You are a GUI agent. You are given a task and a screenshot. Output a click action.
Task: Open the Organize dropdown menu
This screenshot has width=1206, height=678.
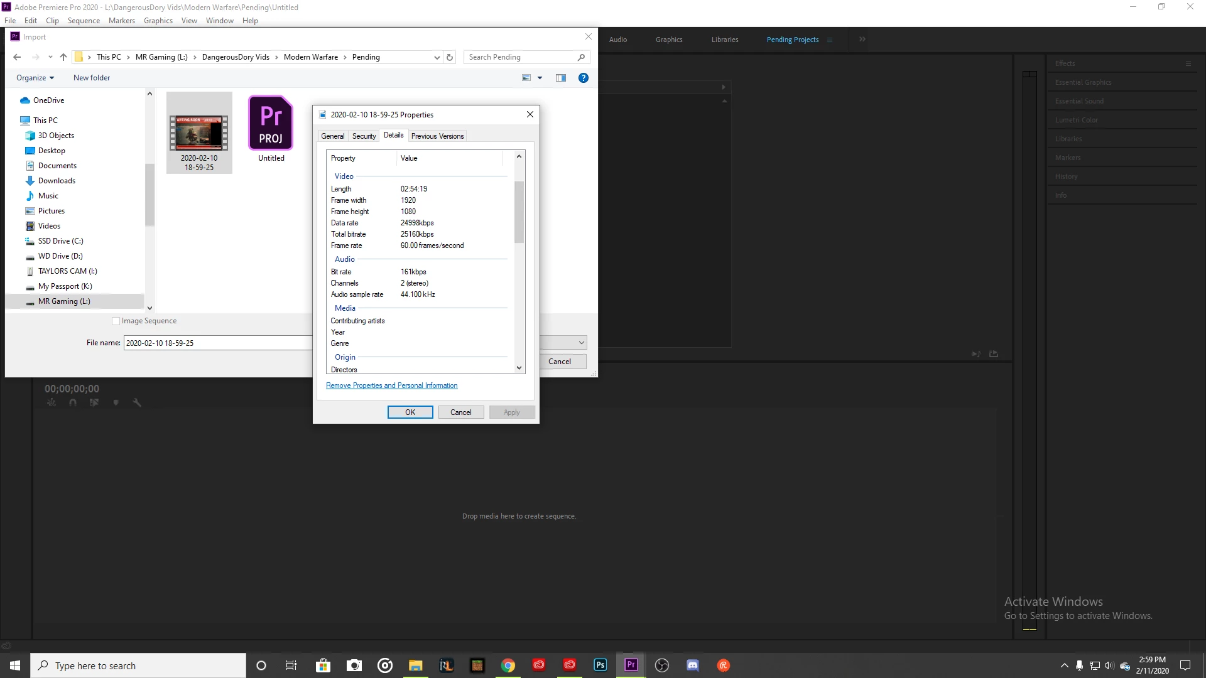click(x=35, y=78)
